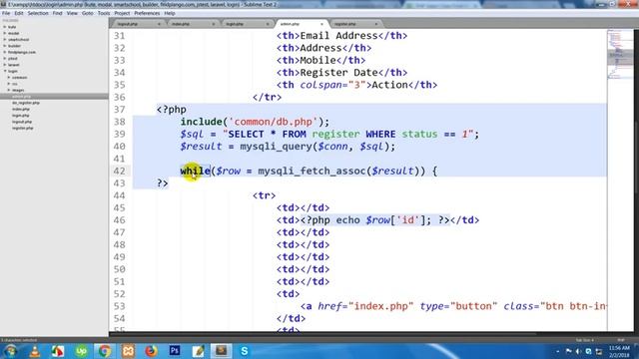This screenshot has width=639, height=359.
Task: Open Skype from taskbar
Action: [245, 351]
